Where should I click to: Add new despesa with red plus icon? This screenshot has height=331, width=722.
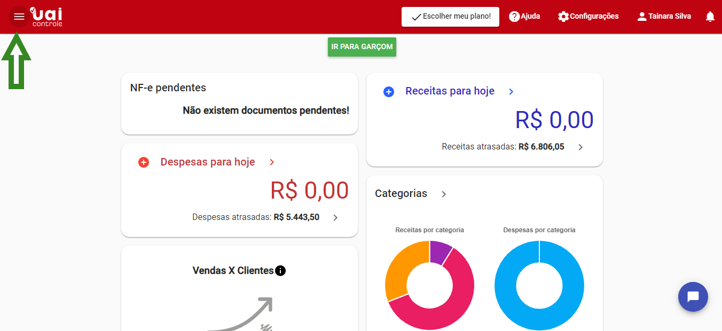tap(144, 162)
